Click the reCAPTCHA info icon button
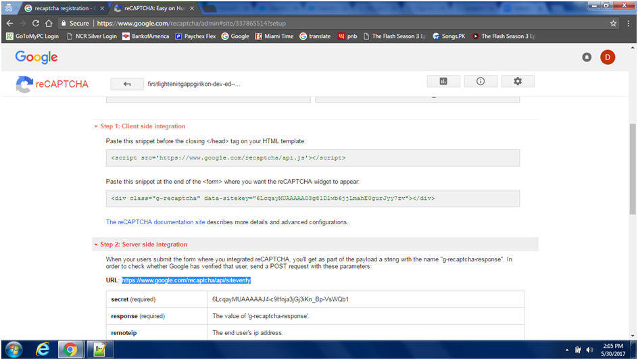 (481, 81)
